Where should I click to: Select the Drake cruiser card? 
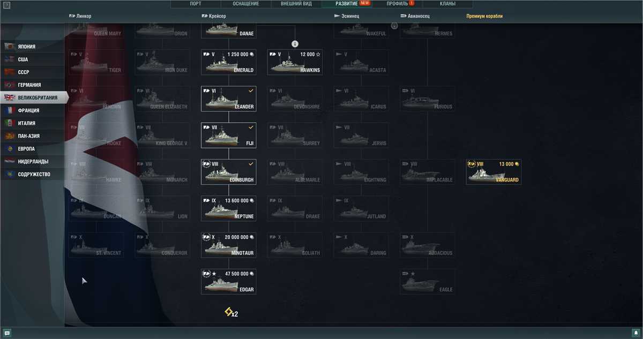point(295,208)
